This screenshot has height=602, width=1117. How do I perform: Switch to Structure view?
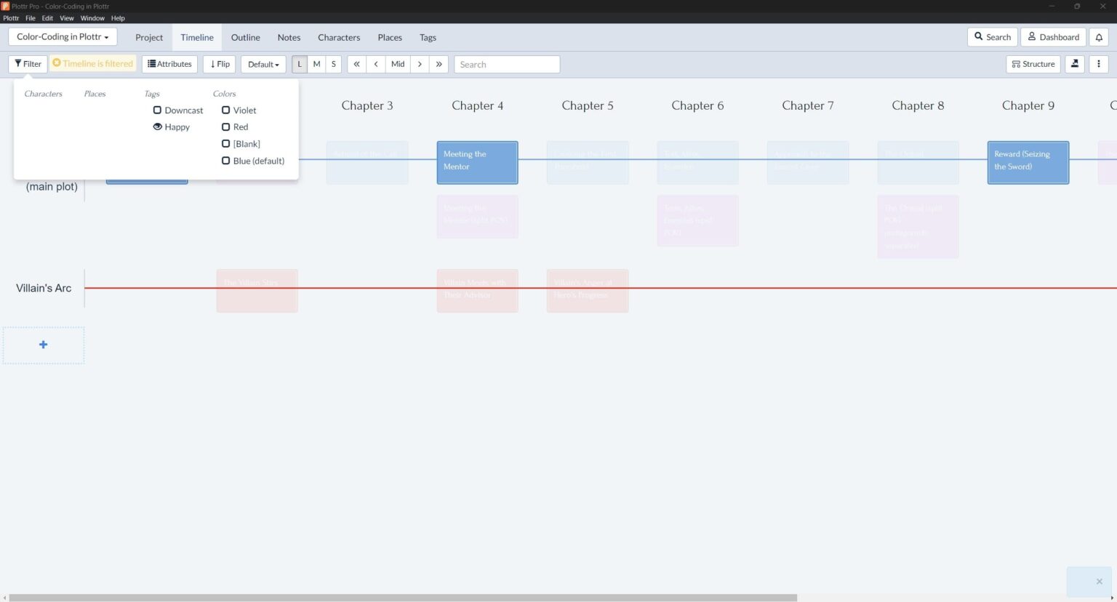(x=1033, y=63)
